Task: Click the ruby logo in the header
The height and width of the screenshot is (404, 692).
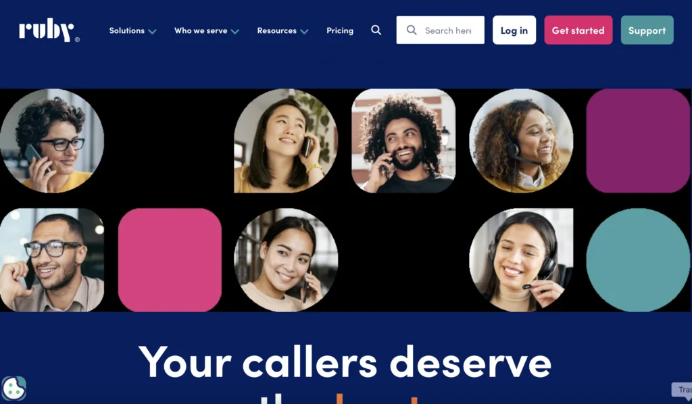Action: point(49,30)
